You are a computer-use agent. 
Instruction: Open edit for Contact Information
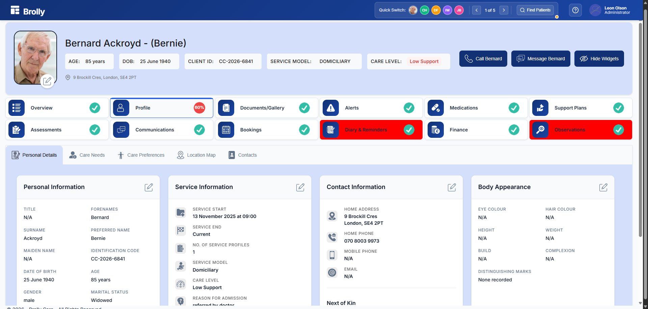[x=452, y=187]
